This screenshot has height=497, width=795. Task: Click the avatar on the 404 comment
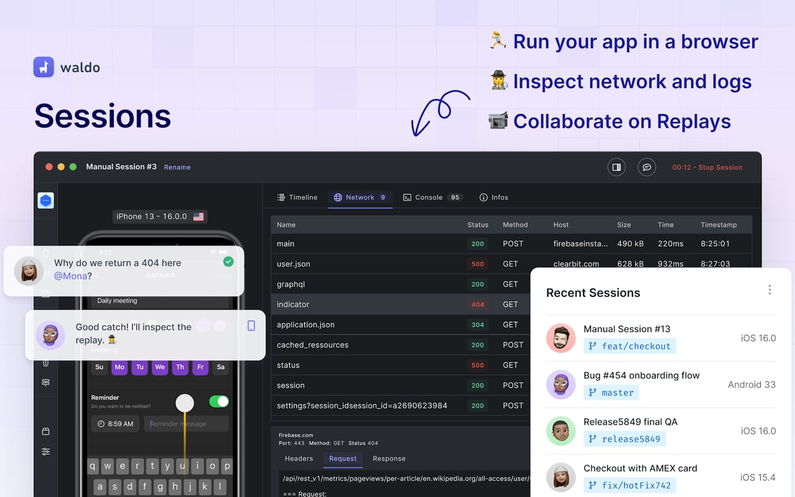click(28, 271)
